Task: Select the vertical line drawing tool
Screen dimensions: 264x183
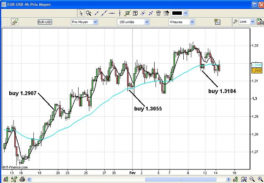Action: tap(120, 13)
